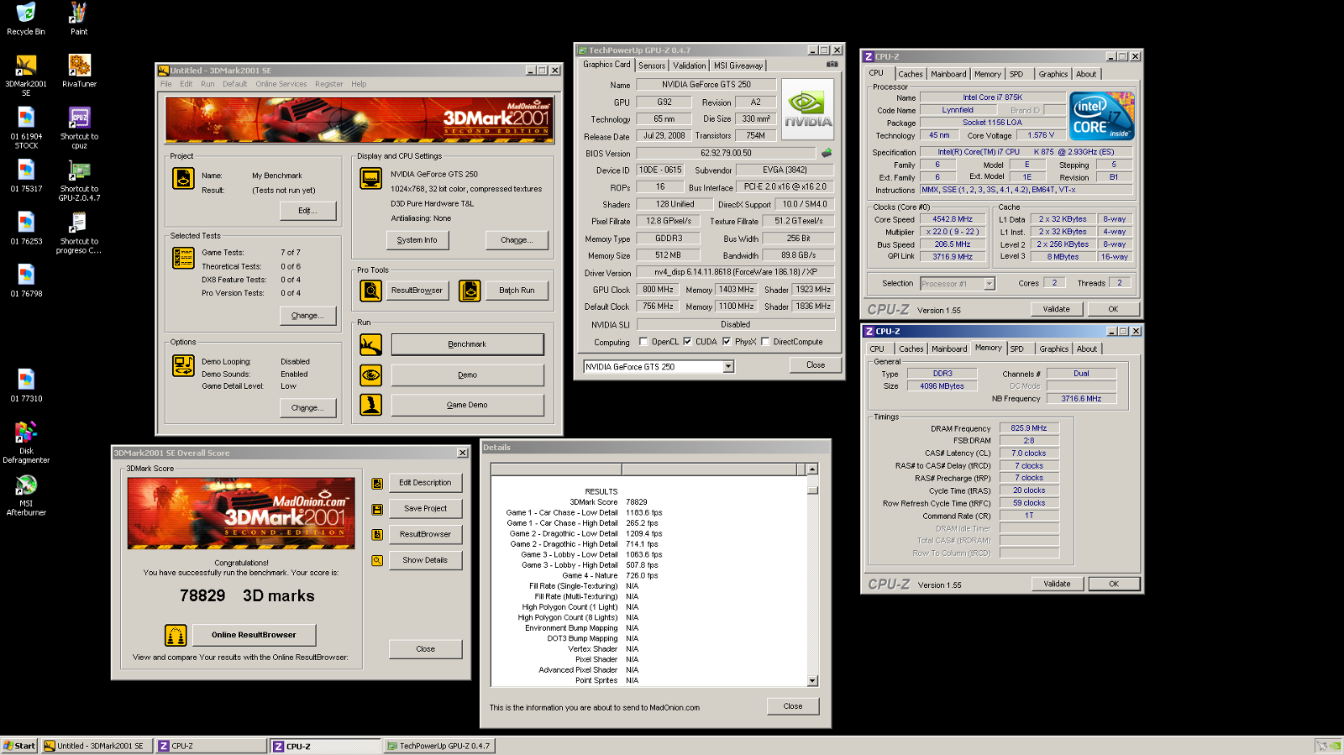This screenshot has height=755, width=1344.
Task: Click the NVIDIA logo in GPU-Z
Action: [807, 109]
